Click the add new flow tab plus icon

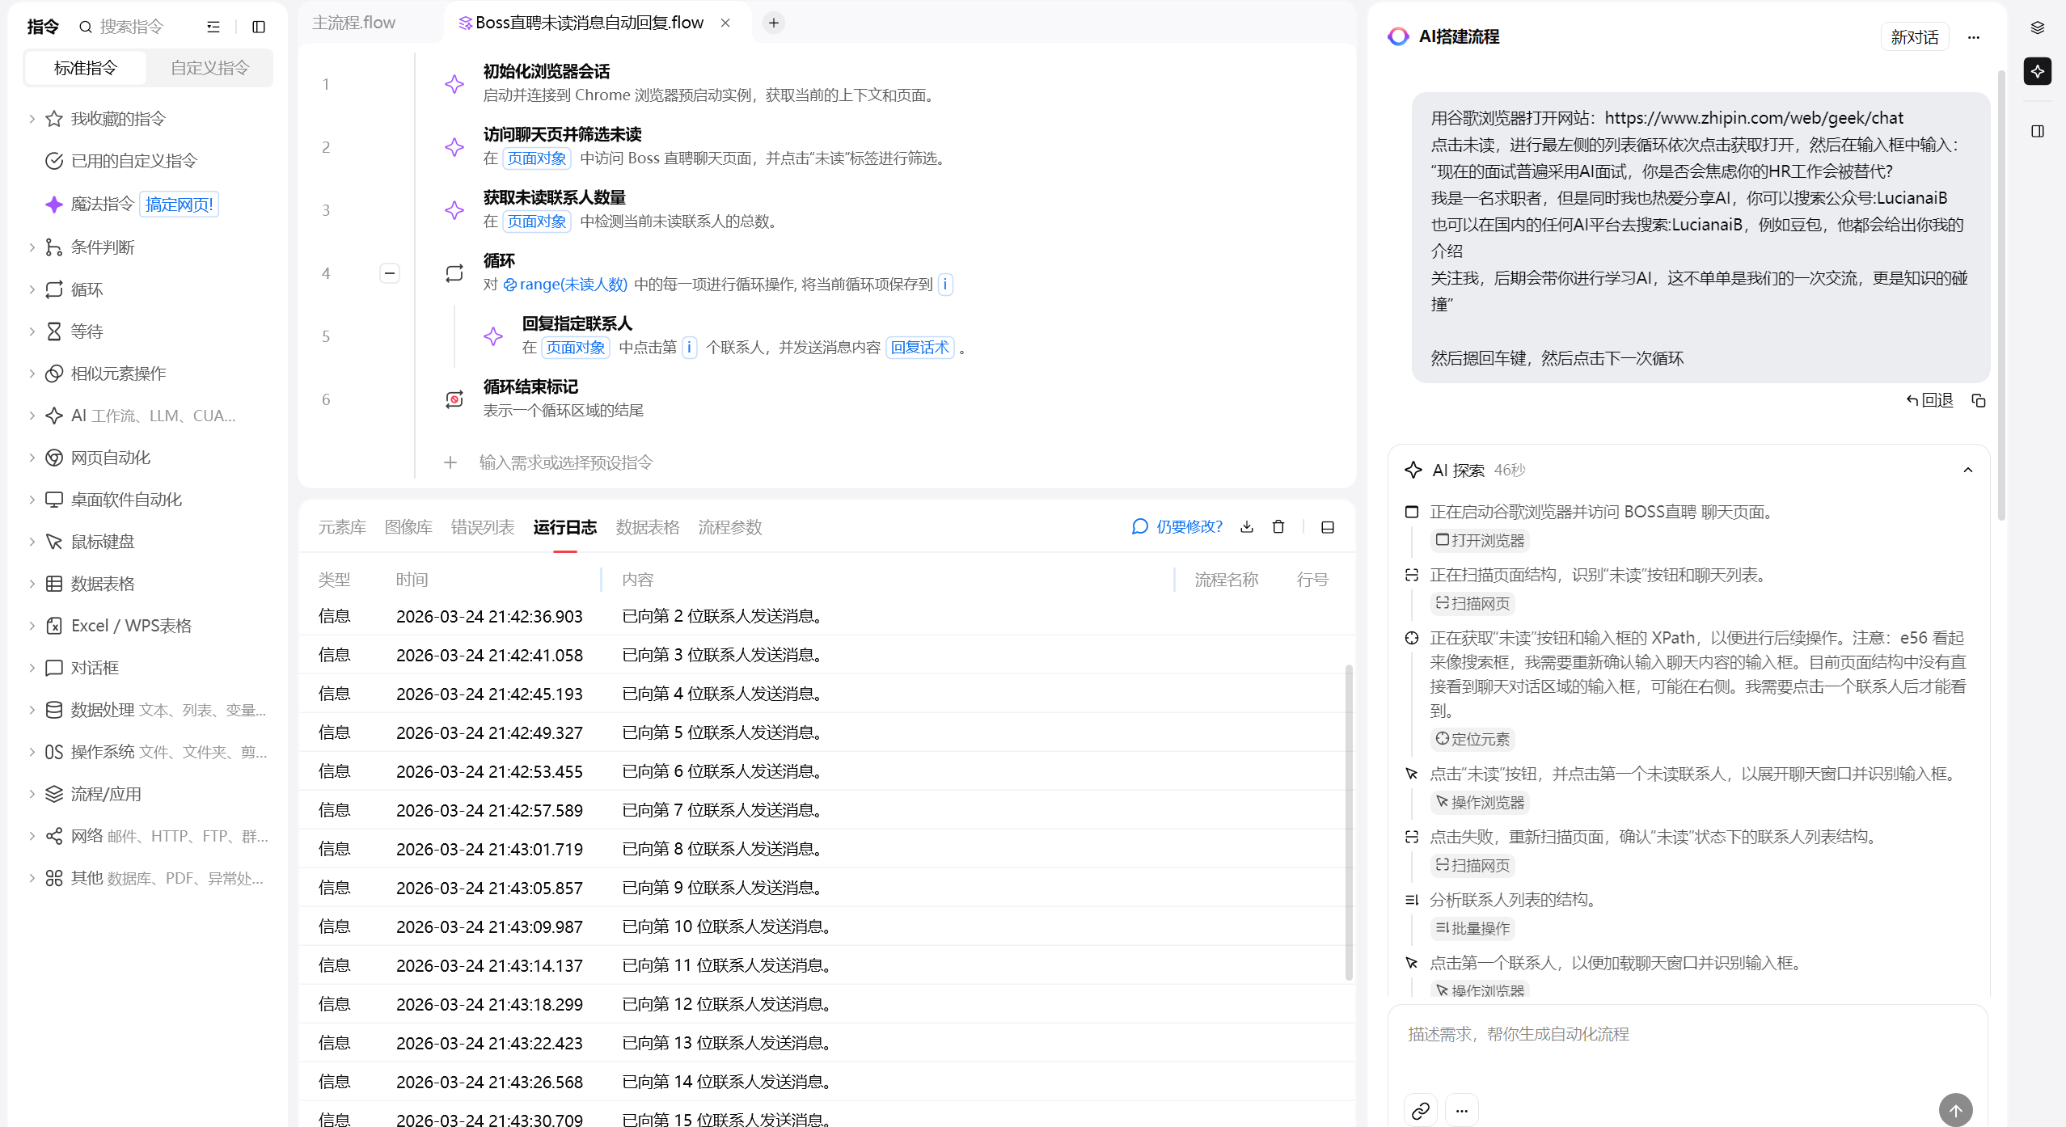click(x=774, y=23)
